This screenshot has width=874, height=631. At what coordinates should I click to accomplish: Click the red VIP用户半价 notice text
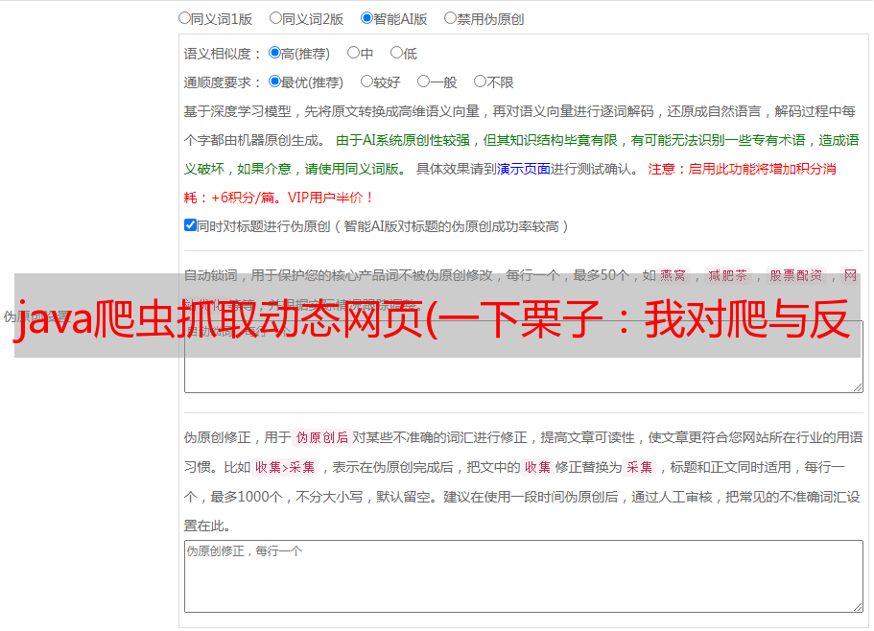(330, 198)
